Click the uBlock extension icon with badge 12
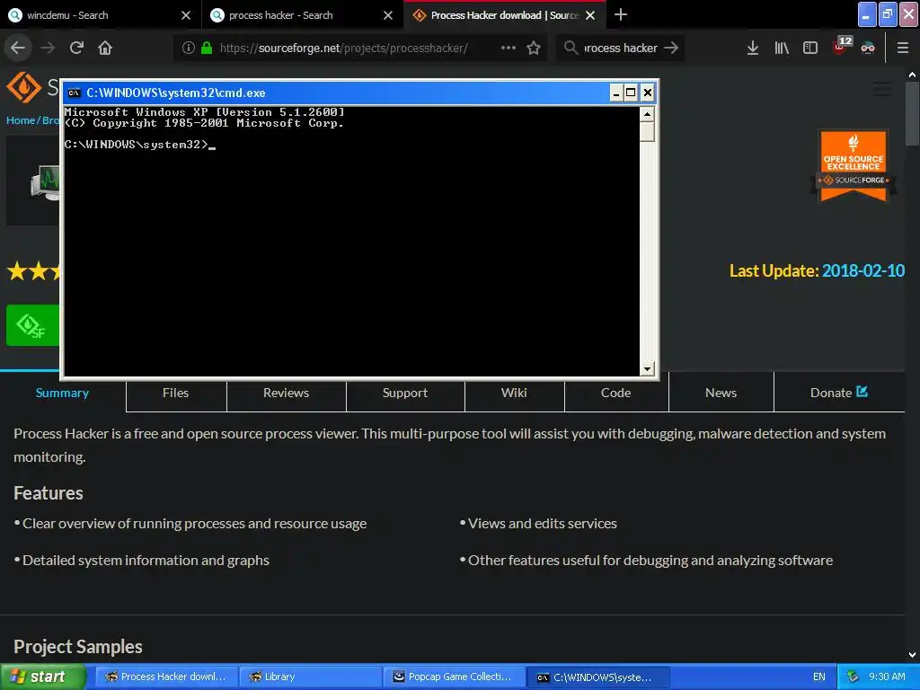The width and height of the screenshot is (920, 690). tap(841, 46)
